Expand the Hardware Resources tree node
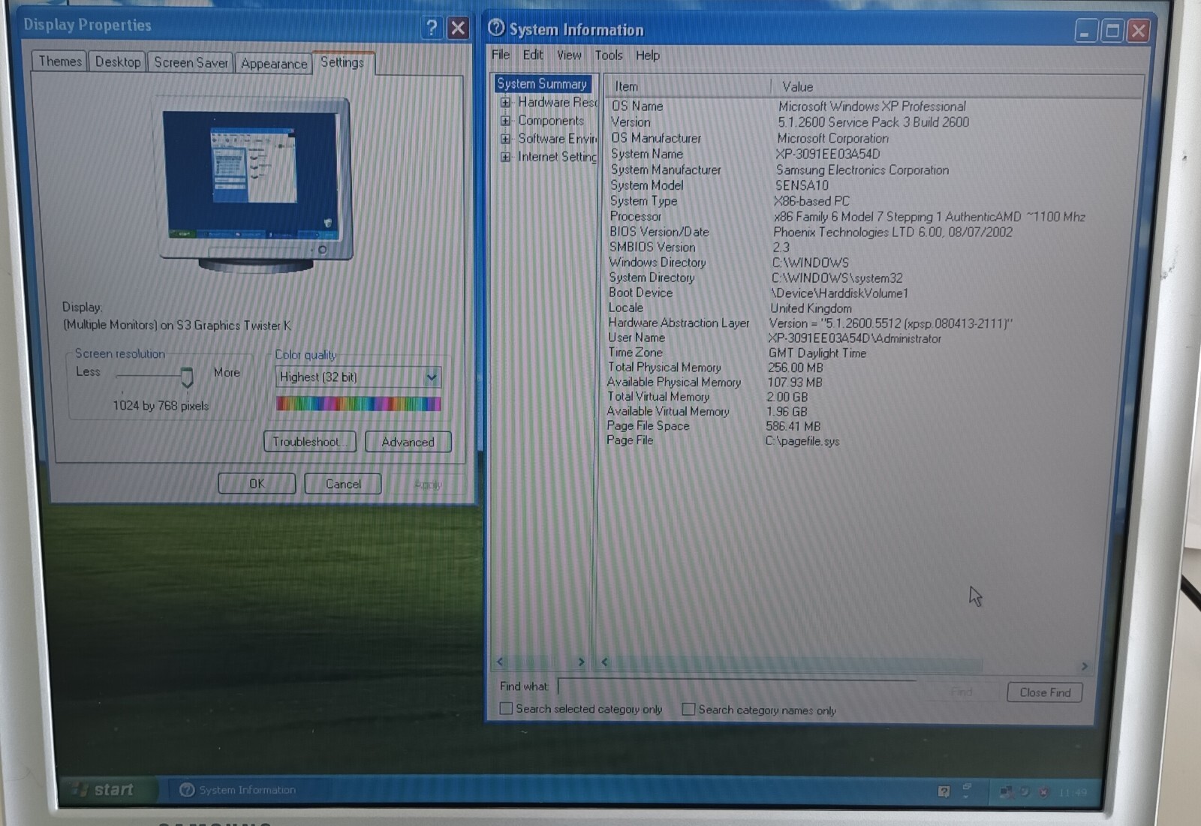1201x826 pixels. tap(505, 103)
